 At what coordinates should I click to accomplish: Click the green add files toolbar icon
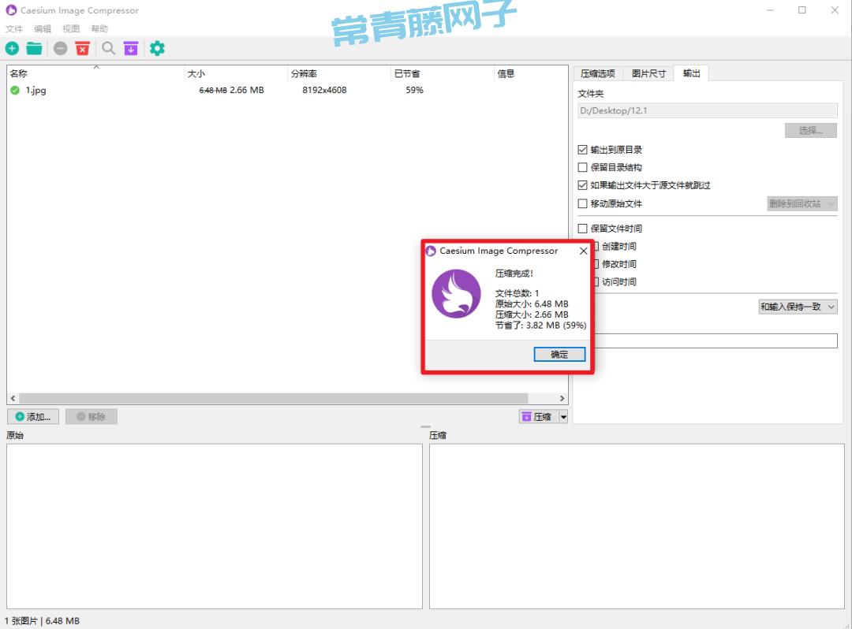point(13,49)
